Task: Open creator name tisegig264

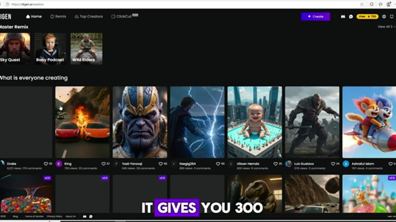Action: 187,164
